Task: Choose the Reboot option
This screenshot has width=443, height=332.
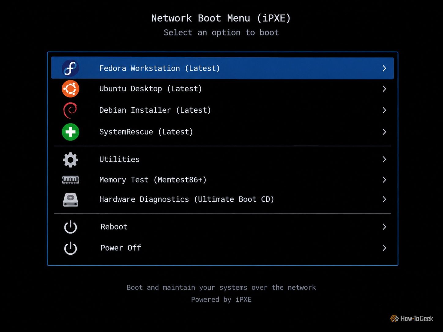Action: coord(222,227)
